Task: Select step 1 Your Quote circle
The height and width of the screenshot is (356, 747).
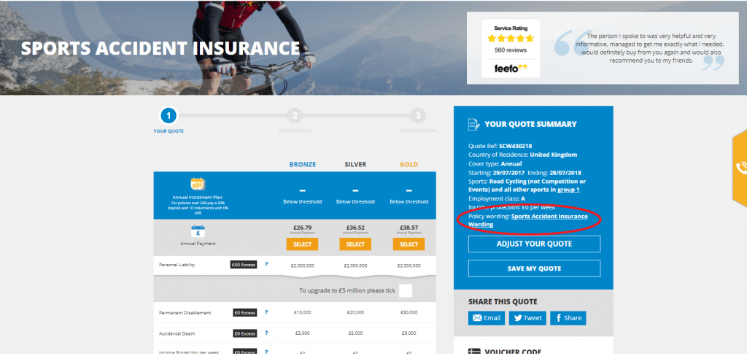Action: pos(169,115)
